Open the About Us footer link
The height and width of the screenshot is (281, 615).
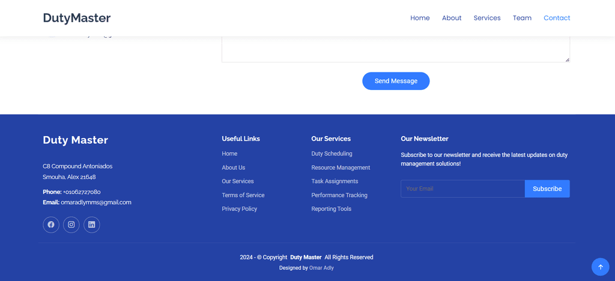tap(234, 168)
